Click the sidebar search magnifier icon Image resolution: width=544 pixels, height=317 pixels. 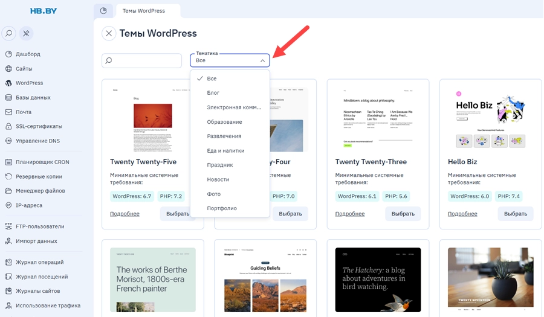(9, 33)
